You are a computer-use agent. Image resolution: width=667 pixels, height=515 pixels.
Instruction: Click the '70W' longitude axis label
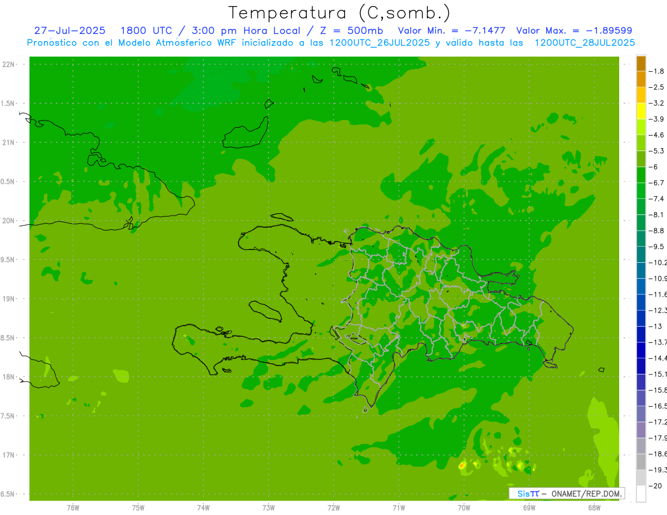(464, 507)
